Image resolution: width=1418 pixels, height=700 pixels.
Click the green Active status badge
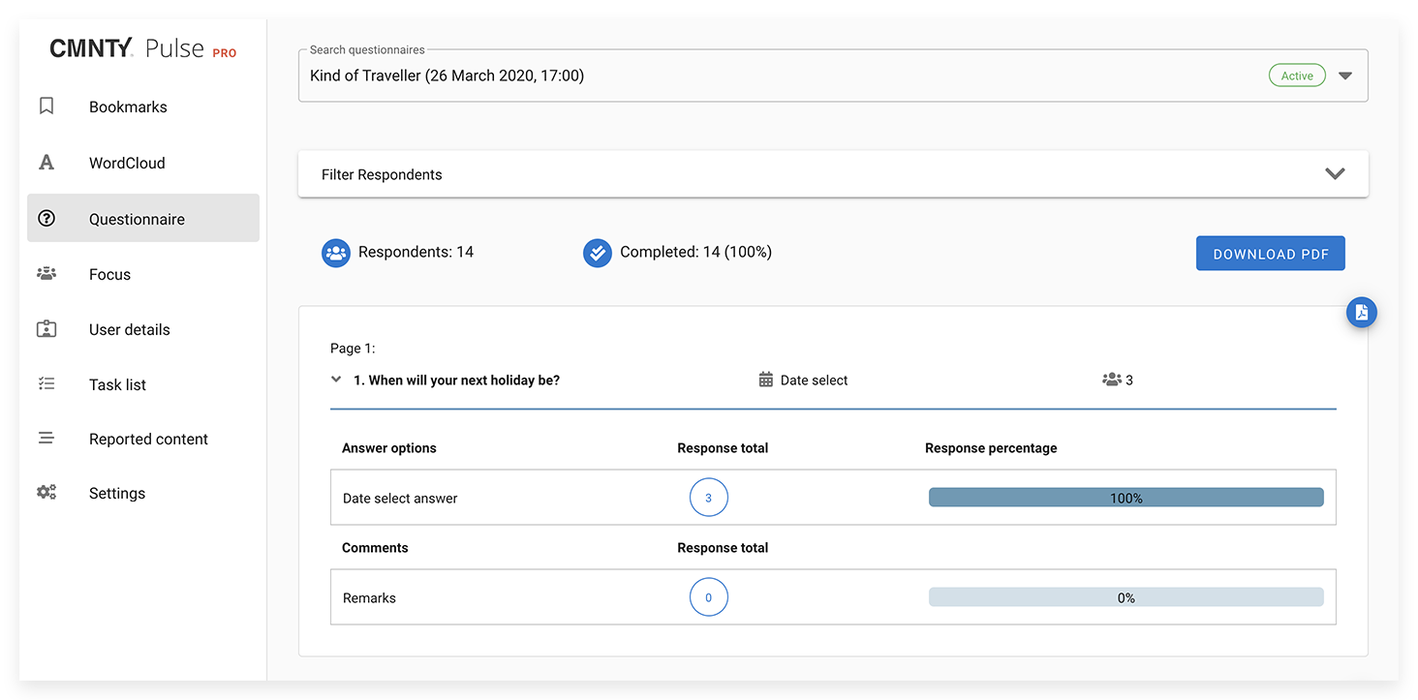1296,76
